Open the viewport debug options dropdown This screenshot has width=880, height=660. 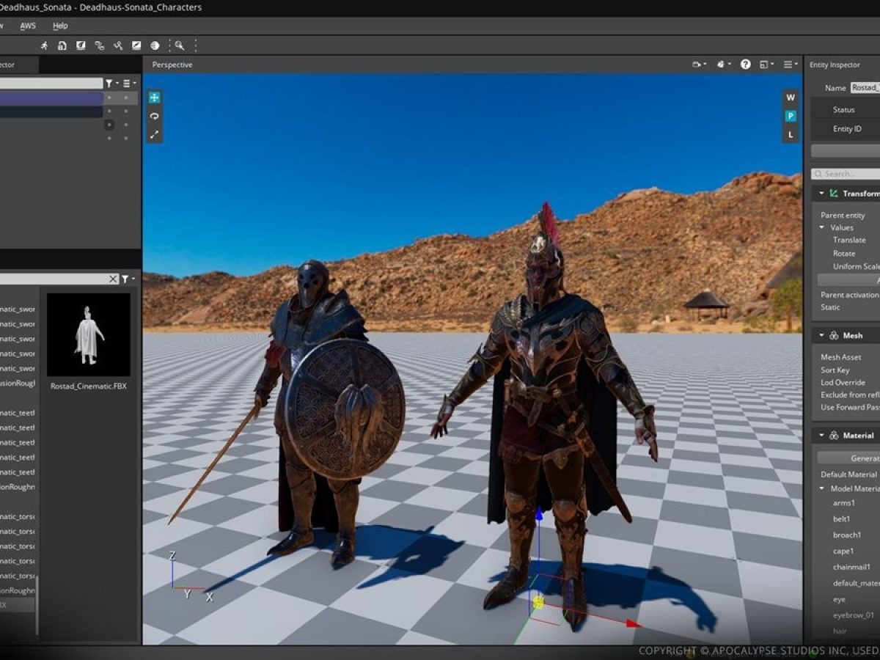click(x=723, y=65)
